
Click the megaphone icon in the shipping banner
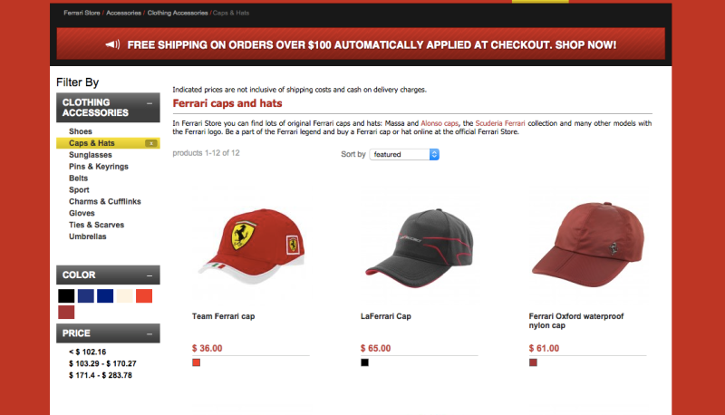click(112, 44)
